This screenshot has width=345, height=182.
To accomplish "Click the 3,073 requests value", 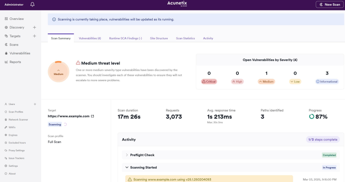I will (174, 117).
